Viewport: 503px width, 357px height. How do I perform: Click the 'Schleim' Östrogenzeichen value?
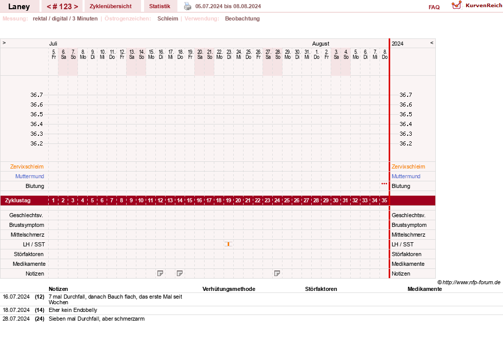(x=168, y=18)
